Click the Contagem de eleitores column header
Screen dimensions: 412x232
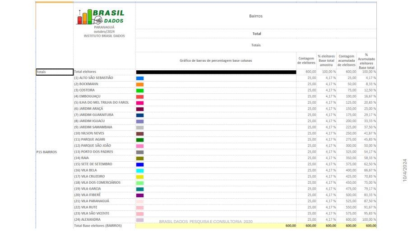click(x=306, y=61)
